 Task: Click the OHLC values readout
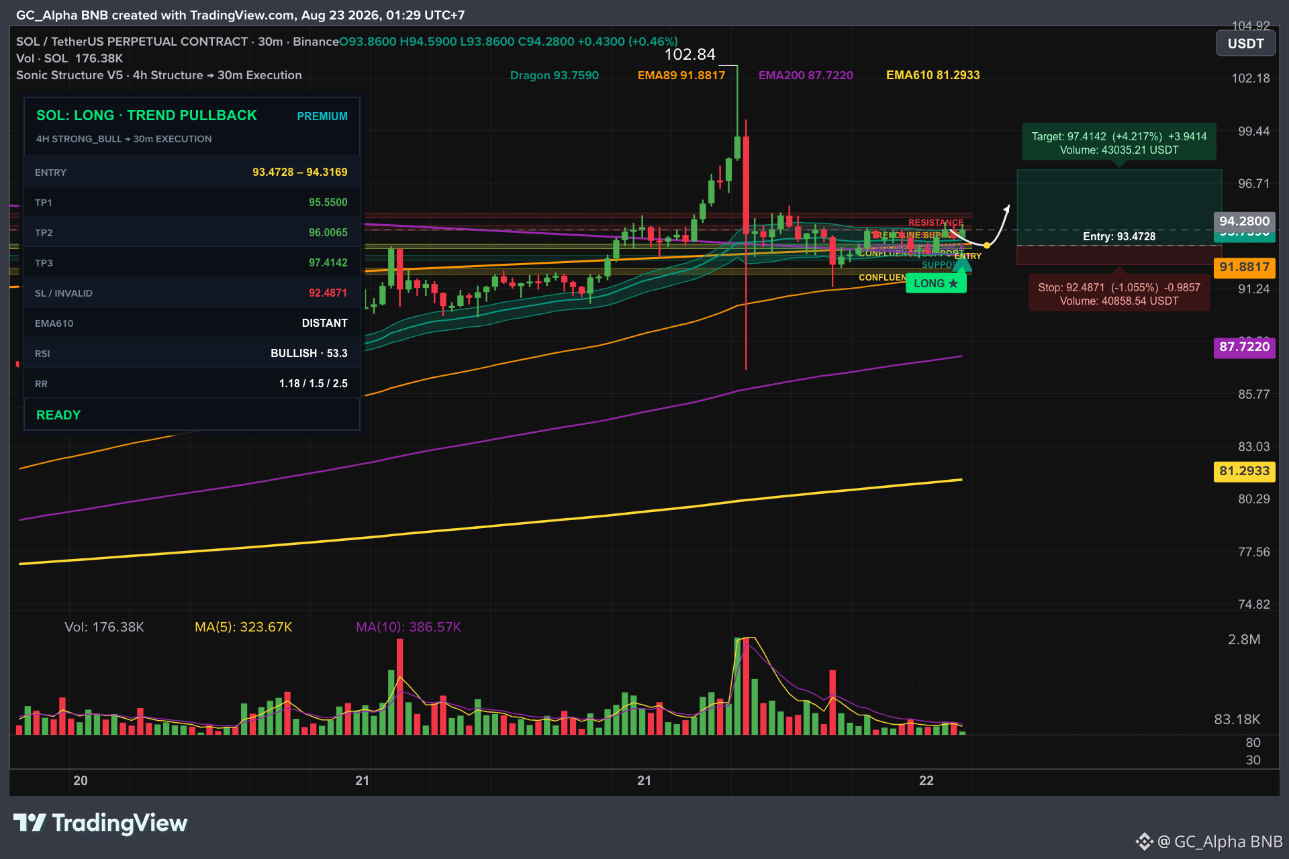pyautogui.click(x=508, y=42)
